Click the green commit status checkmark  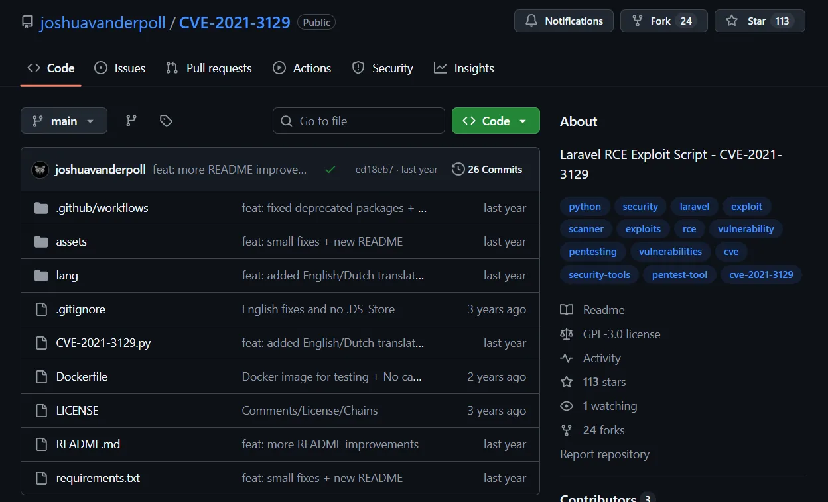(330, 170)
